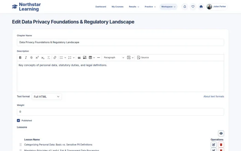The image size is (241, 151).
Task: Remove formatting from selected text
Action: [49, 58]
